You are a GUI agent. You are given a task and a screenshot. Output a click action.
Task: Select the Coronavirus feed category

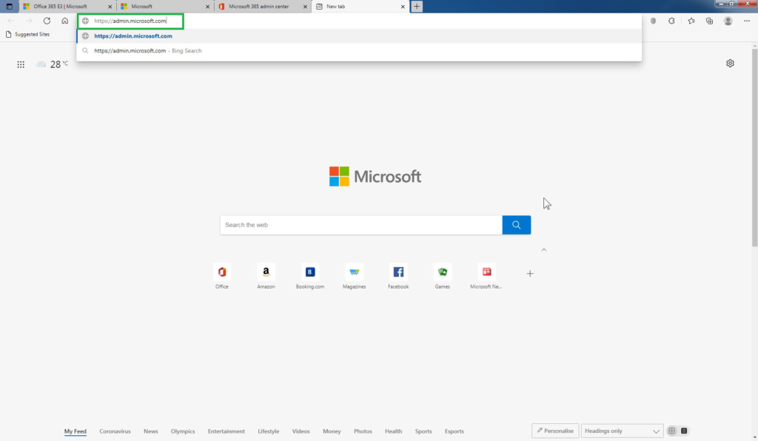click(x=115, y=431)
